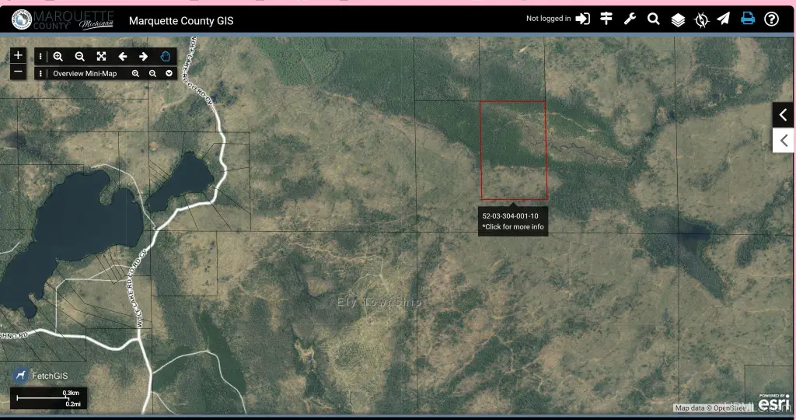Open the map layers panel
The width and height of the screenshot is (796, 420).
coord(678,20)
